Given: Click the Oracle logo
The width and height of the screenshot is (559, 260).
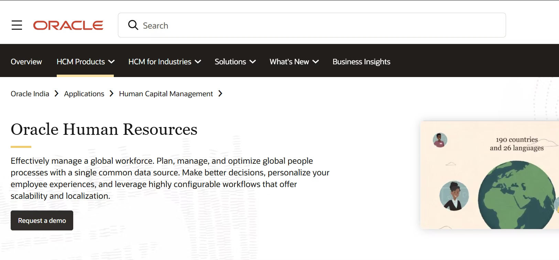Looking at the screenshot, I should 68,25.
